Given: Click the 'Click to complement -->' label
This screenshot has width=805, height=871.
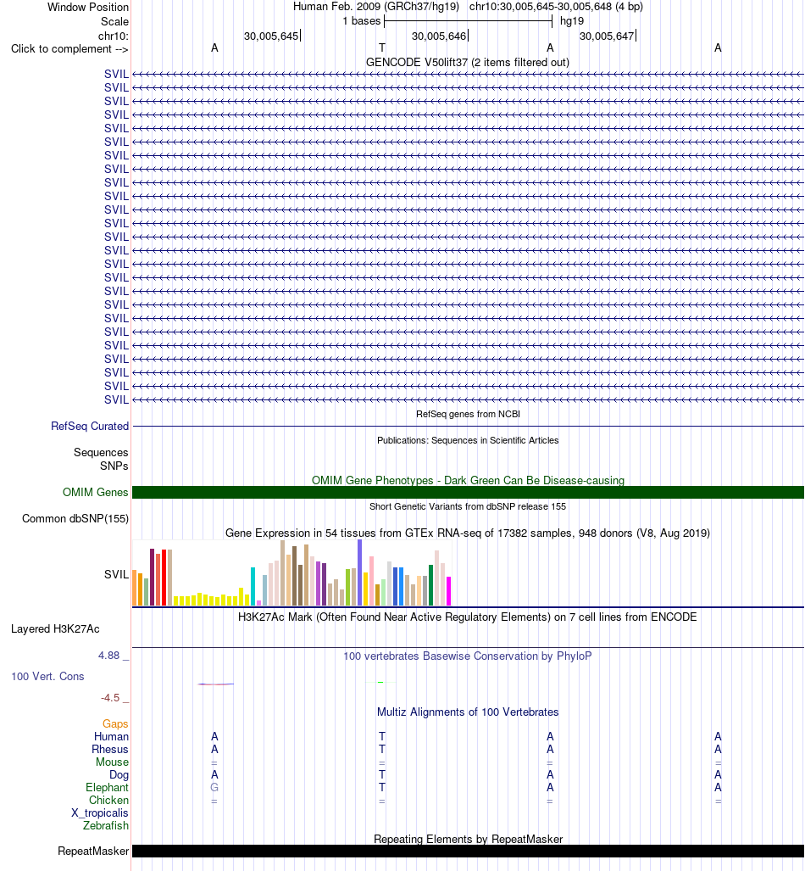Looking at the screenshot, I should pos(69,49).
